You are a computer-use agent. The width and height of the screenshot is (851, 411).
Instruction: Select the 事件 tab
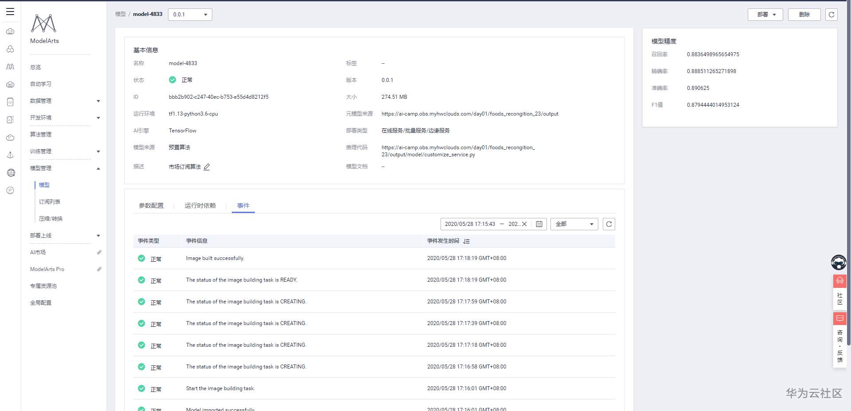tap(243, 205)
